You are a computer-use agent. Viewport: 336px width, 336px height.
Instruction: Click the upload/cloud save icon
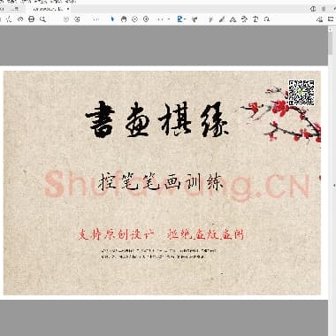20,19
